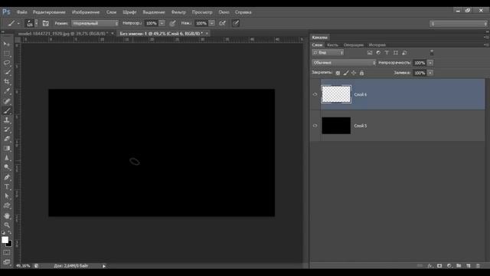Toggle lock image pixels brush icon
Viewport: 490px width, 276px height.
click(x=346, y=73)
